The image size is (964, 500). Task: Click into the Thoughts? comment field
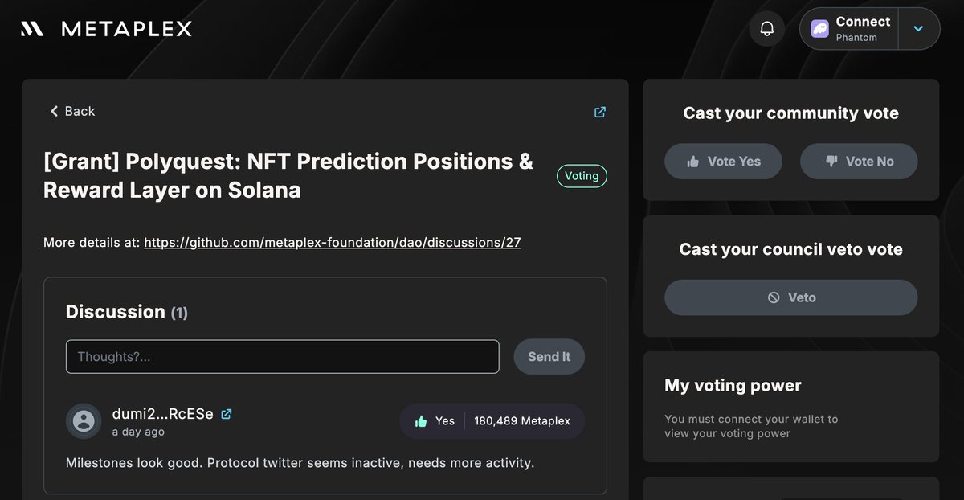[282, 357]
